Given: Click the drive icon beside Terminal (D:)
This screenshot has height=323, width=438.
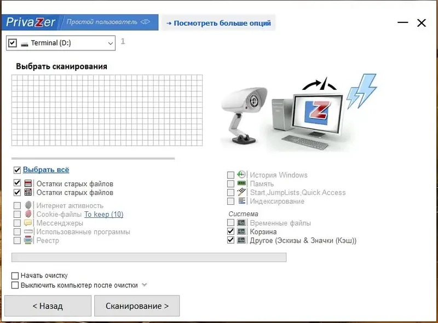Looking at the screenshot, I should (25, 44).
